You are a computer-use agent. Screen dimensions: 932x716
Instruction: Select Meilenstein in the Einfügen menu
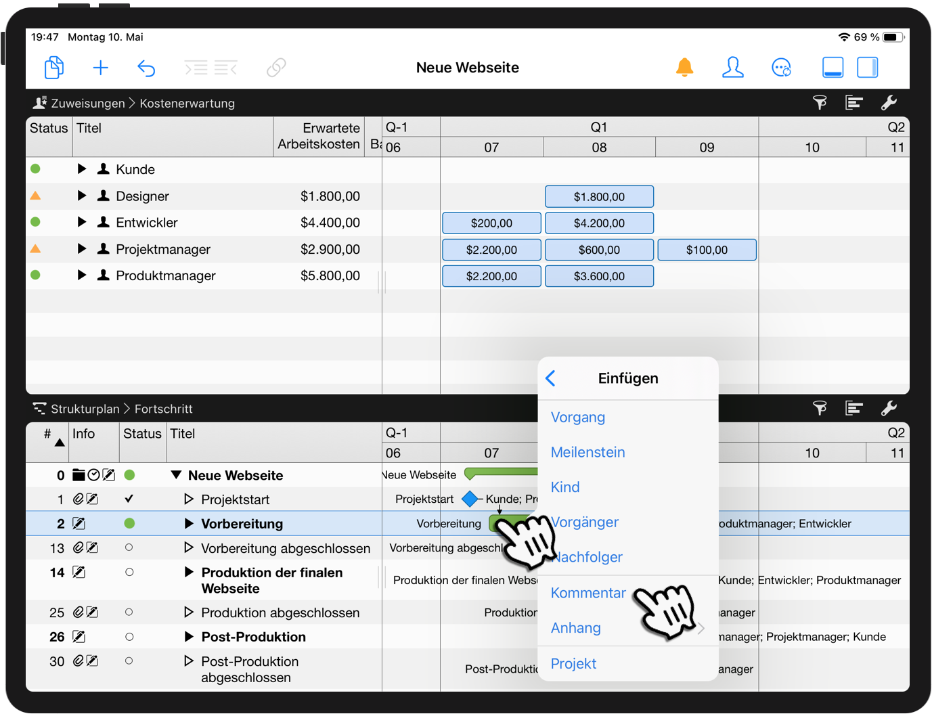click(x=587, y=452)
